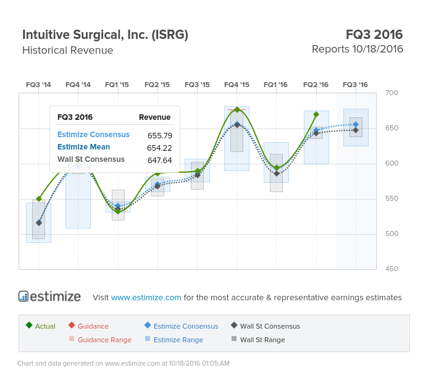Select the FQ2 '16 quarter label
The width and height of the screenshot is (423, 383).
click(316, 85)
